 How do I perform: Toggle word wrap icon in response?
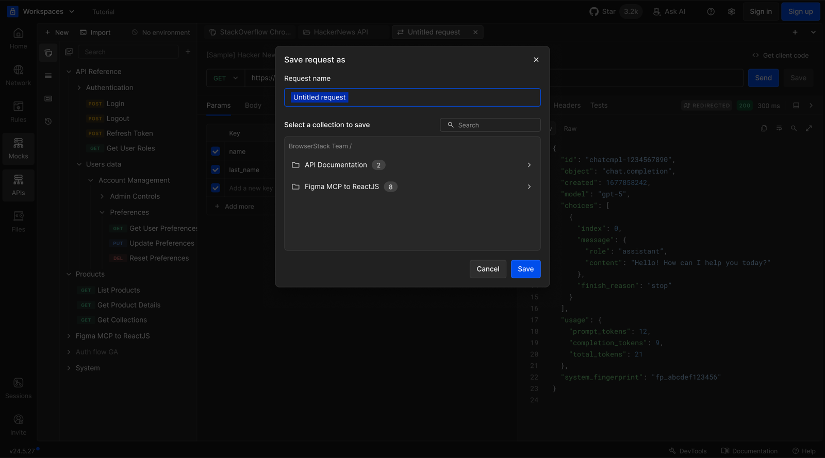pos(779,128)
